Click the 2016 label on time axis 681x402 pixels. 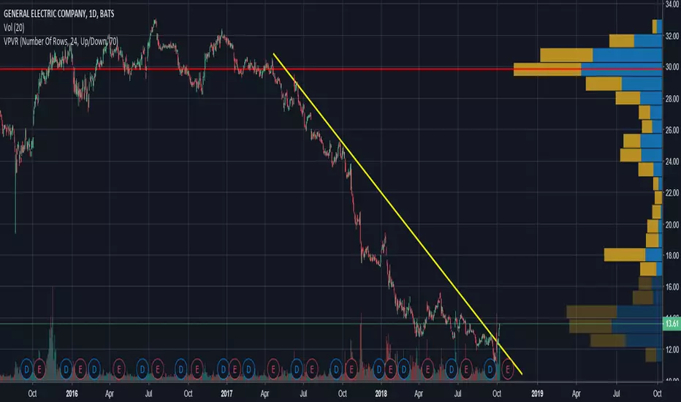(x=72, y=394)
